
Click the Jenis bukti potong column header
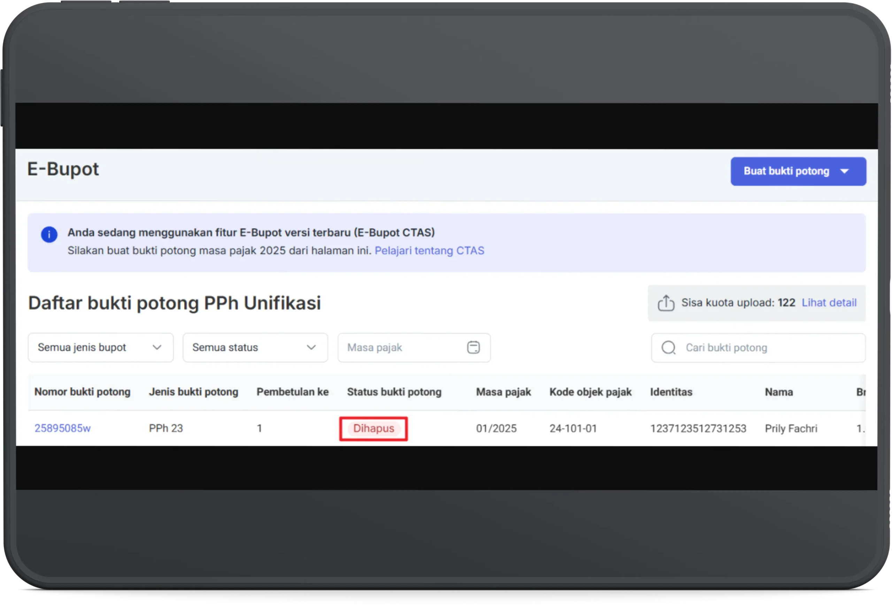(193, 392)
